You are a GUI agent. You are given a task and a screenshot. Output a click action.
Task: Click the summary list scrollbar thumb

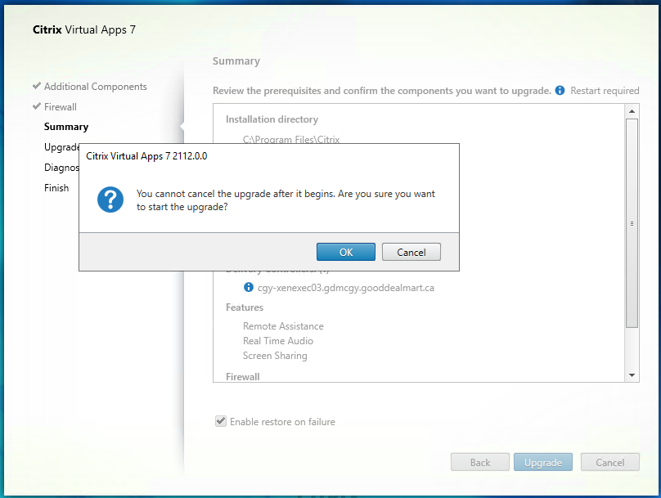click(x=632, y=223)
